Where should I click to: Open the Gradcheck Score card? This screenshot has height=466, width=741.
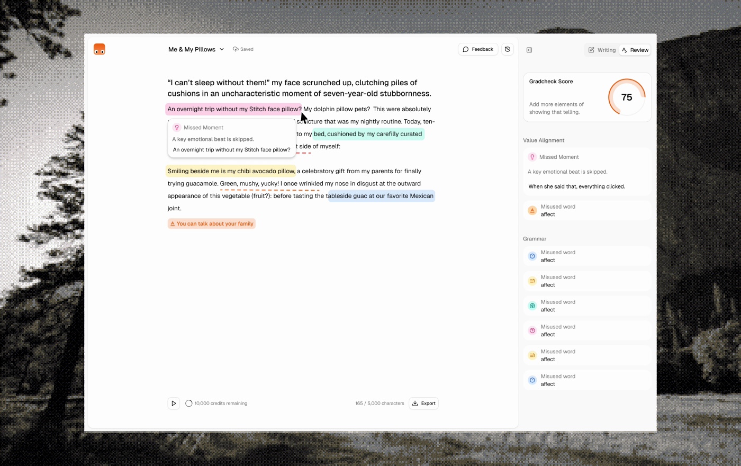pyautogui.click(x=587, y=97)
